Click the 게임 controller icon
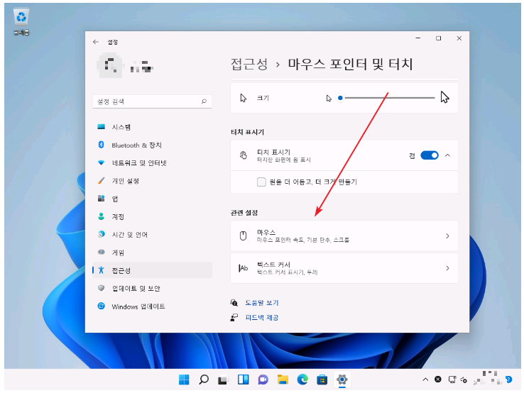Viewport: 524px width, 393px height. [x=102, y=252]
